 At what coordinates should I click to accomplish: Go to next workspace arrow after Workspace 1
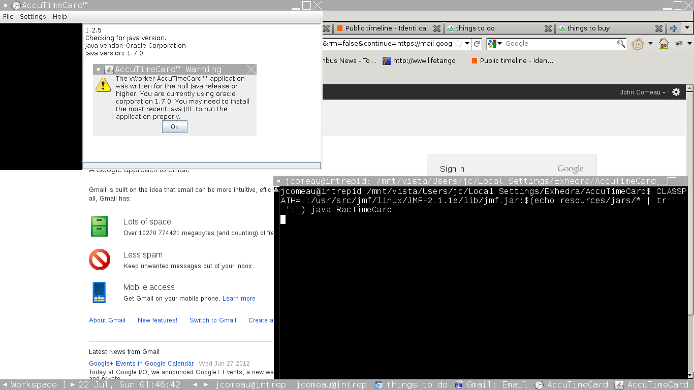(73, 385)
